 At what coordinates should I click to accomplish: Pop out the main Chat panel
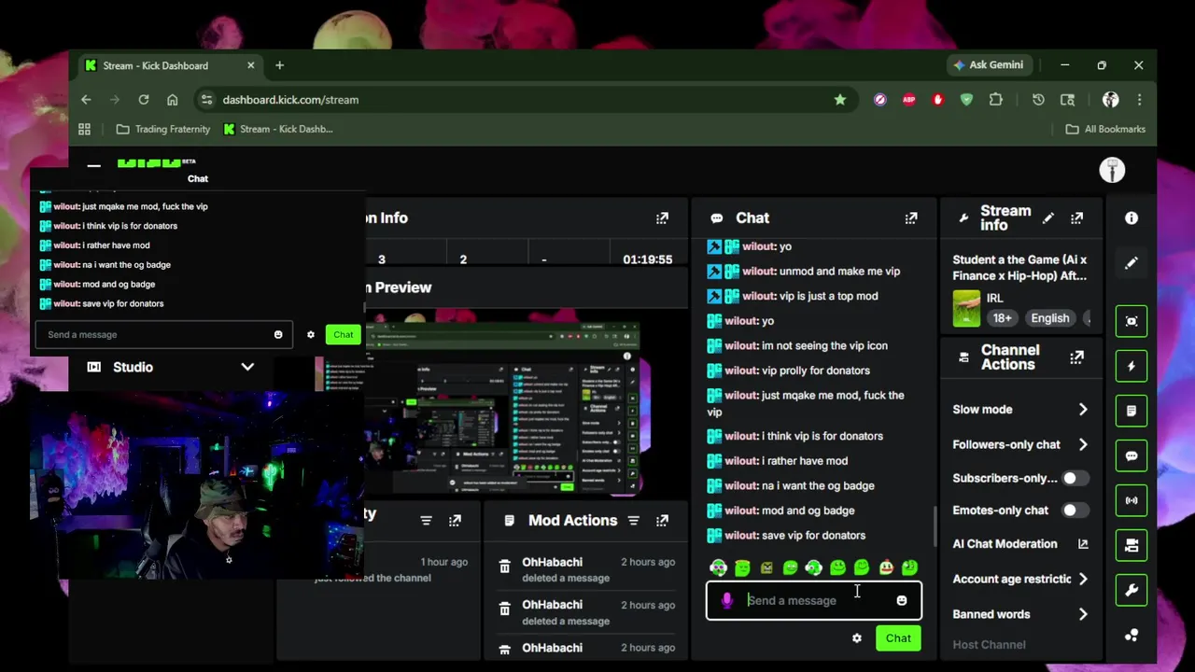pyautogui.click(x=911, y=218)
